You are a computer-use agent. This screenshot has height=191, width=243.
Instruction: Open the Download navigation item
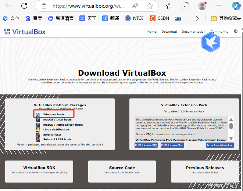[x=169, y=32]
